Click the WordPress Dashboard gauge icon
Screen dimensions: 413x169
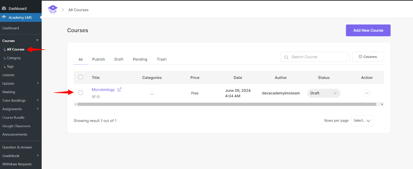click(4, 9)
